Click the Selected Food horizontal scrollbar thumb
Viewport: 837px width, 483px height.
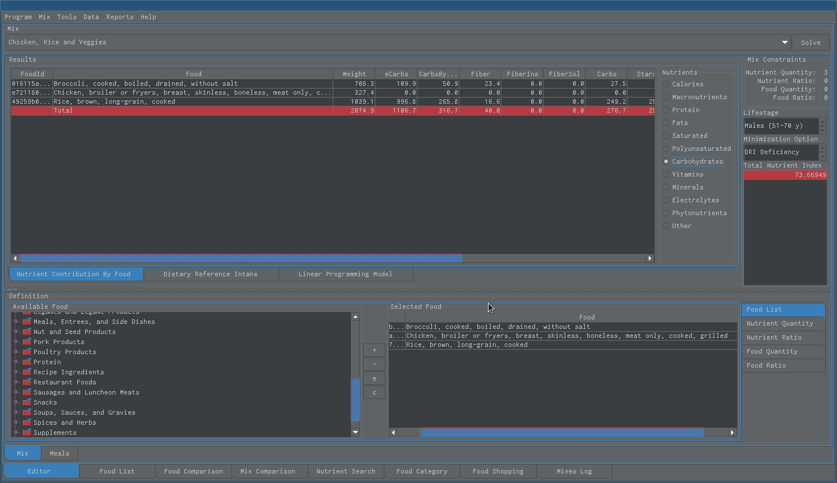click(x=561, y=432)
